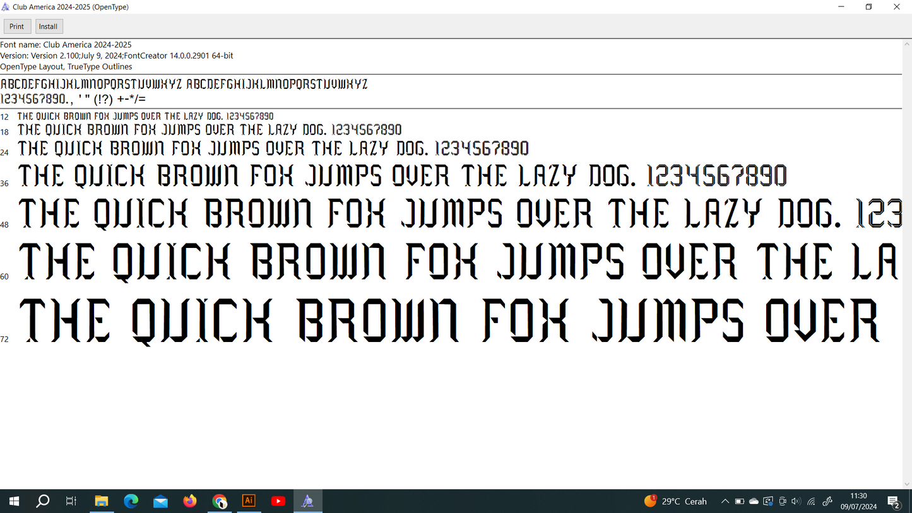The width and height of the screenshot is (912, 513).
Task: Open the YouTube taskbar app
Action: pyautogui.click(x=278, y=501)
